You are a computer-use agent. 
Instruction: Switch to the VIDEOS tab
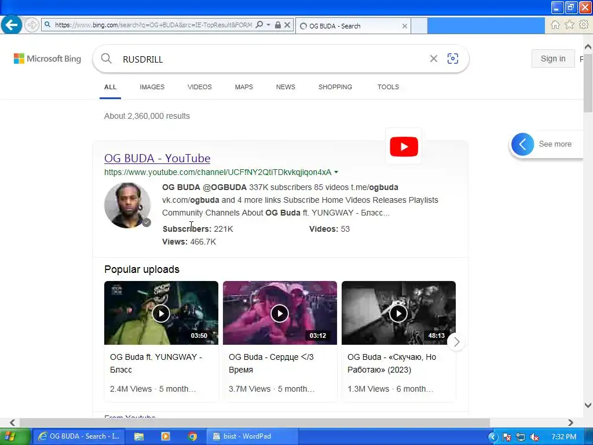tap(199, 87)
